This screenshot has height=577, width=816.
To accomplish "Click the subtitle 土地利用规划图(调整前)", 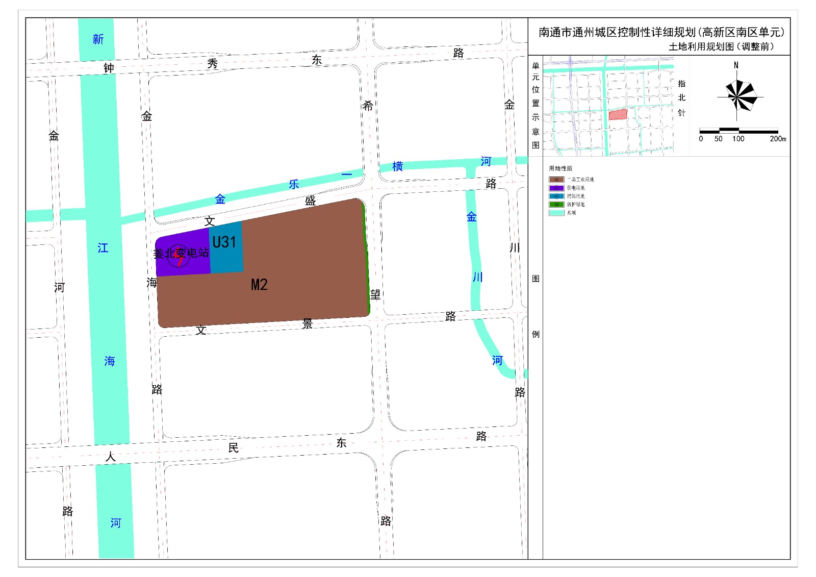I will [x=722, y=46].
